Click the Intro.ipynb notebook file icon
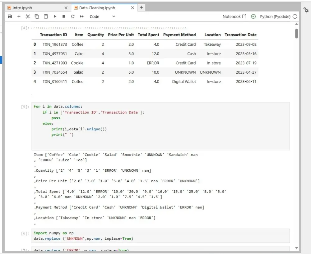 click(x=9, y=8)
